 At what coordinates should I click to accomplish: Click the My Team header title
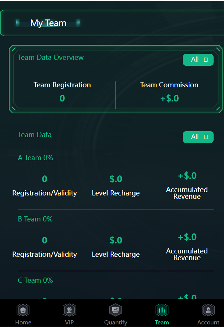click(48, 23)
